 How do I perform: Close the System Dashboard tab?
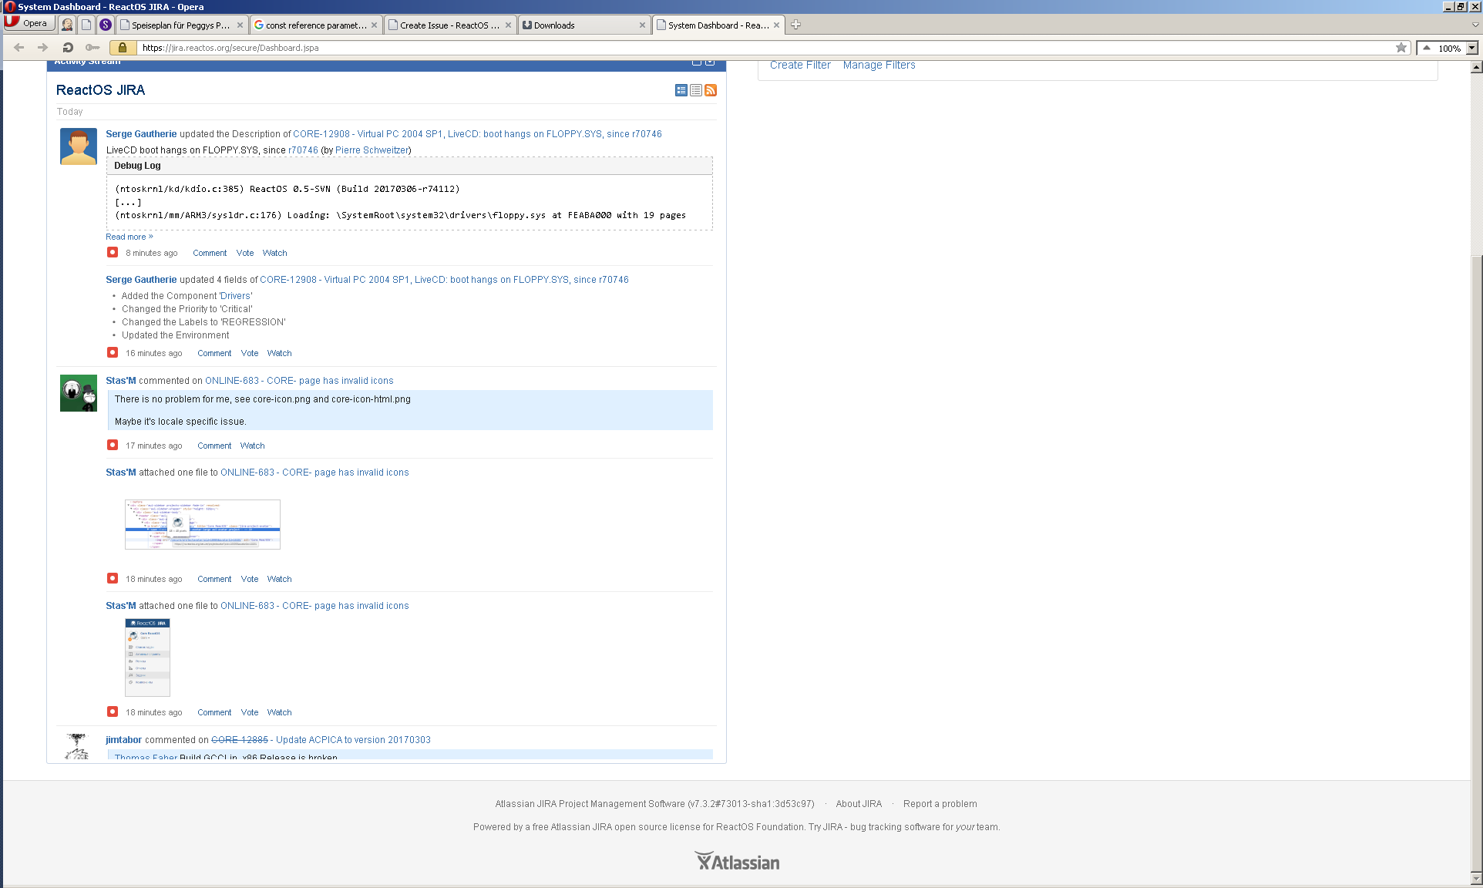click(x=776, y=25)
